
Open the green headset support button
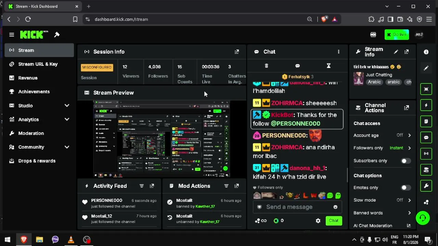click(x=423, y=218)
